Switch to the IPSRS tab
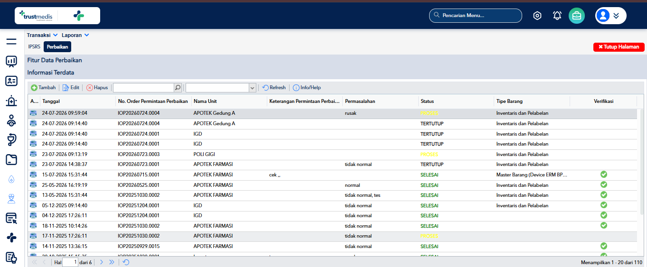Image resolution: width=647 pixels, height=267 pixels. click(x=34, y=46)
